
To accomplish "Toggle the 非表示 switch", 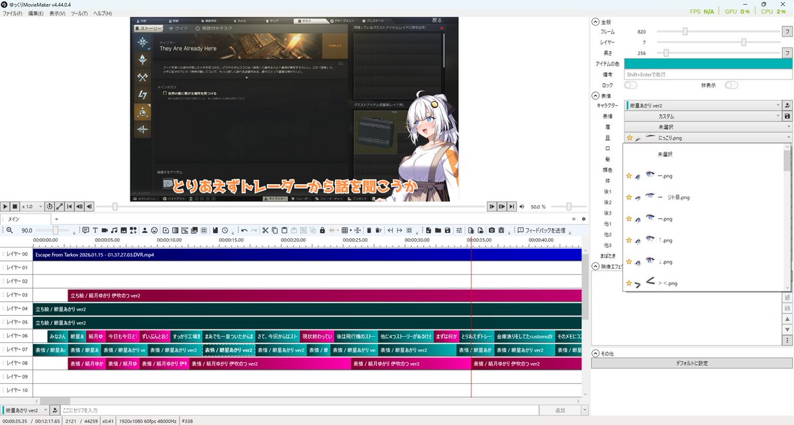I will click(x=731, y=85).
